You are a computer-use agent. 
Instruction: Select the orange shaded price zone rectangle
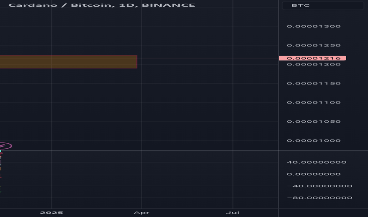tap(69, 62)
